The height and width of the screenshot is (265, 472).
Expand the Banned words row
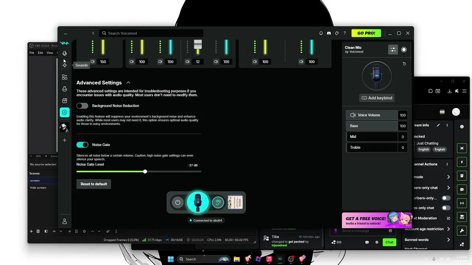(x=427, y=240)
